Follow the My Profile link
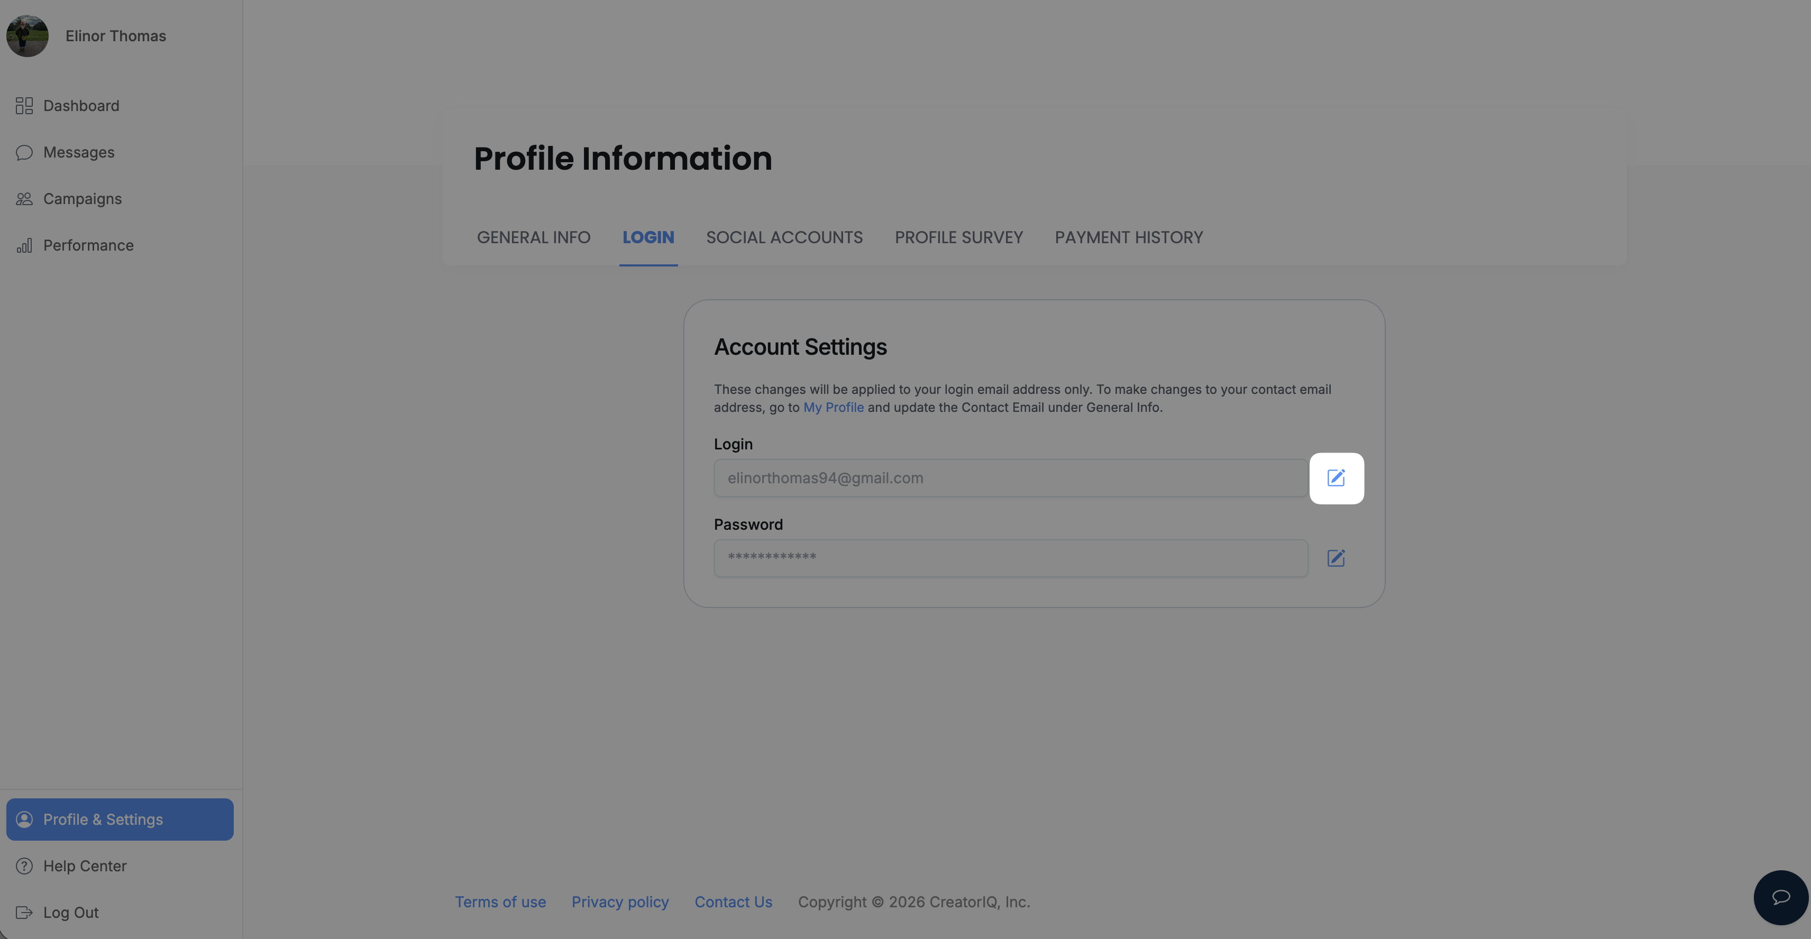This screenshot has width=1811, height=939. (x=833, y=408)
